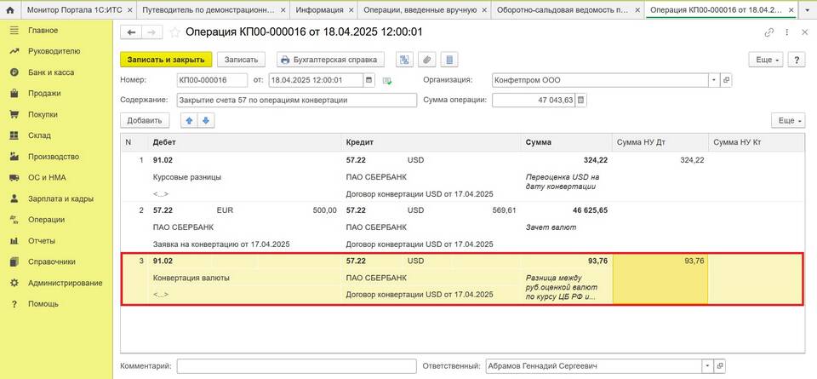This screenshot has width=817, height=379.
Task: Switch to Оборотно-сальдовая ведомость tab
Action: coord(568,9)
